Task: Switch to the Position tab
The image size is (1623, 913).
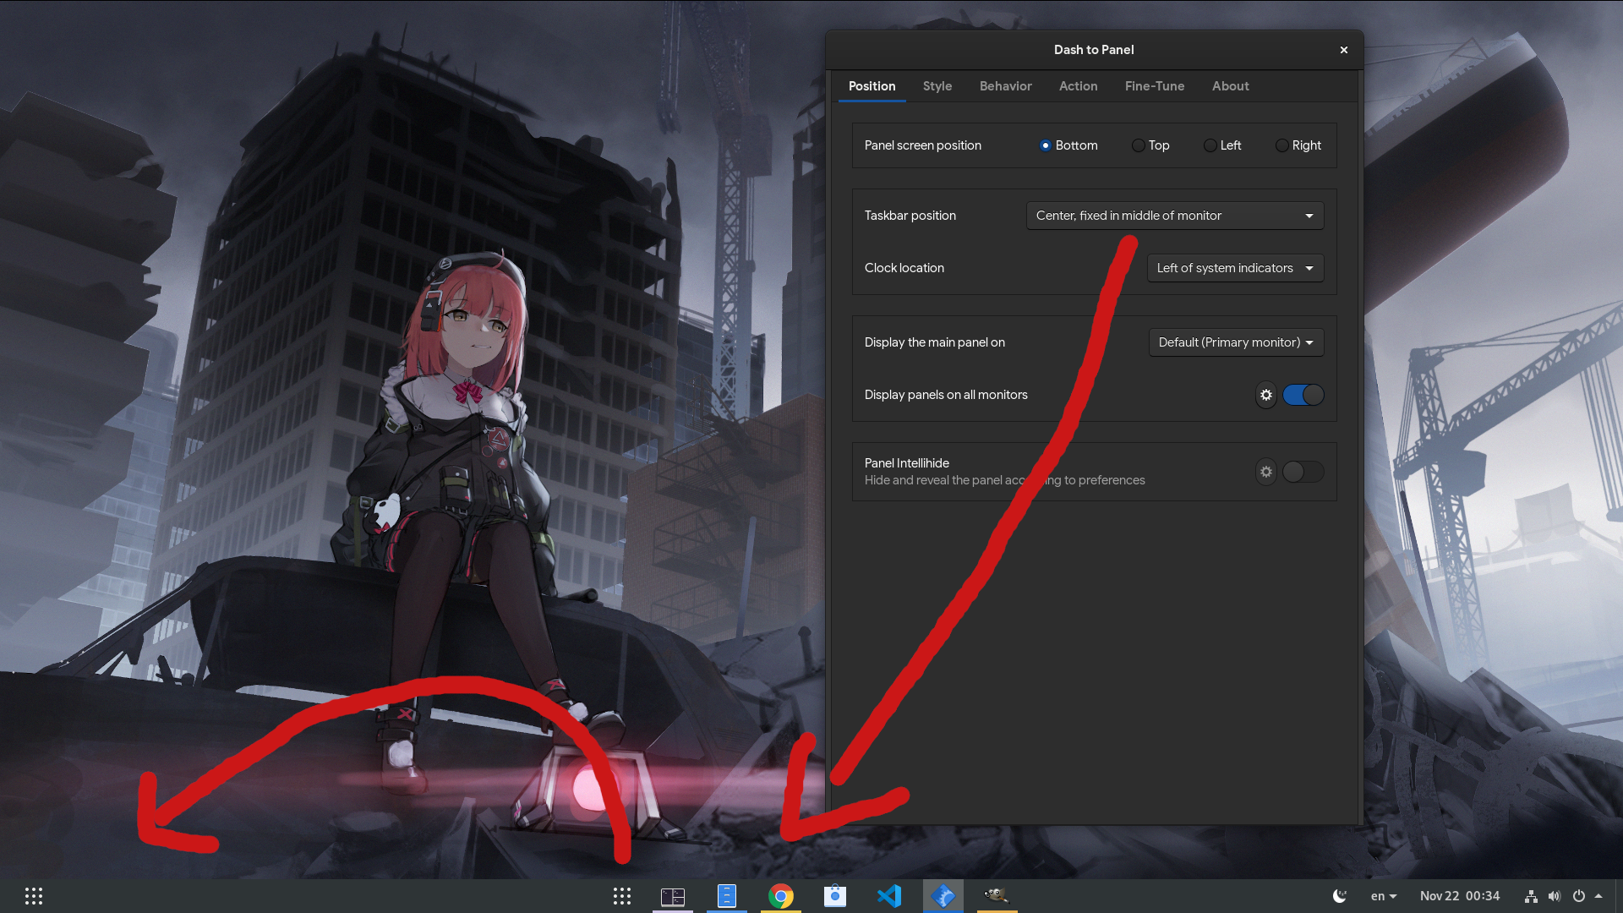Action: (872, 86)
